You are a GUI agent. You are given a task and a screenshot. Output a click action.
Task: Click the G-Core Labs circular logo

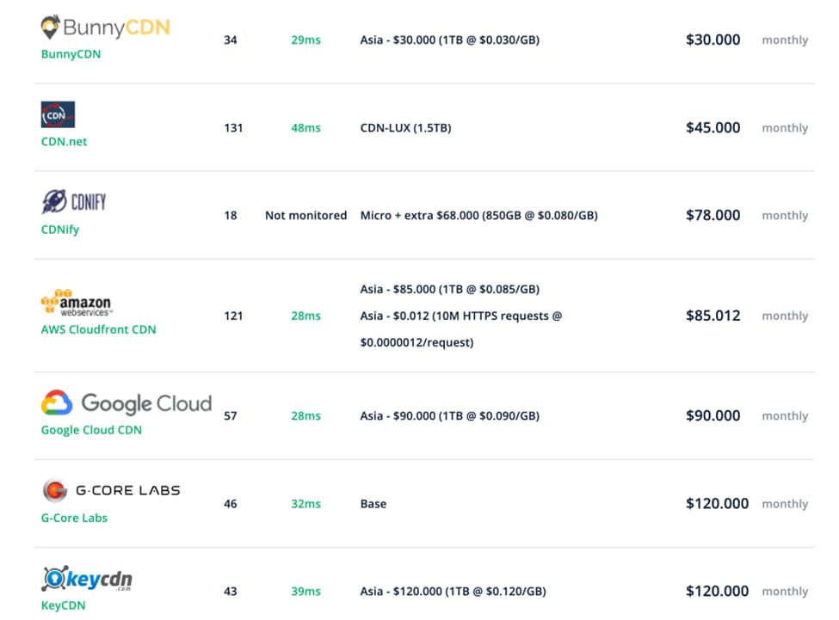point(55,490)
